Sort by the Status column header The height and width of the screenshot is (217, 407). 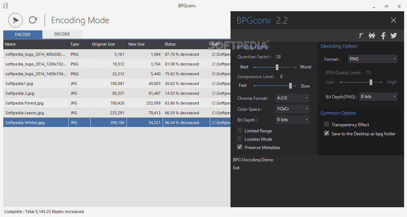pos(186,44)
